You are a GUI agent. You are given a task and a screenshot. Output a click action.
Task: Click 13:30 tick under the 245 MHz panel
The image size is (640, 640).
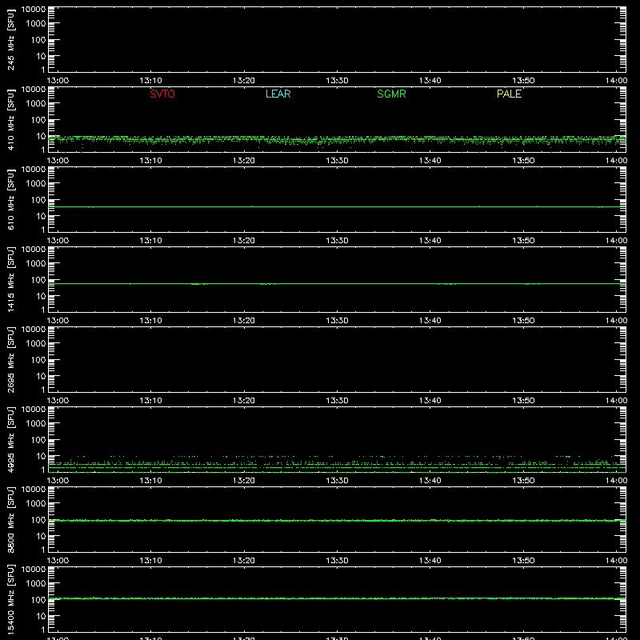tap(337, 81)
